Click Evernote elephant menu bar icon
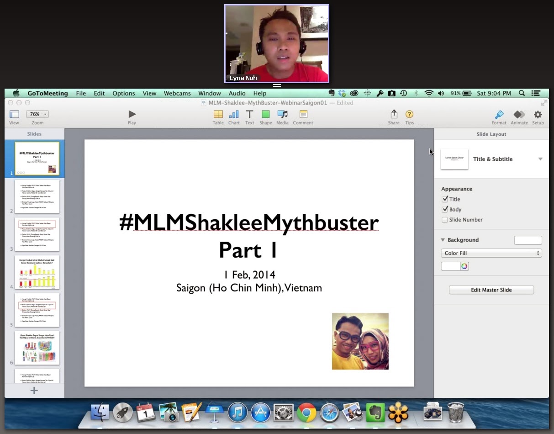Viewport: 554px width, 434px height. point(332,93)
